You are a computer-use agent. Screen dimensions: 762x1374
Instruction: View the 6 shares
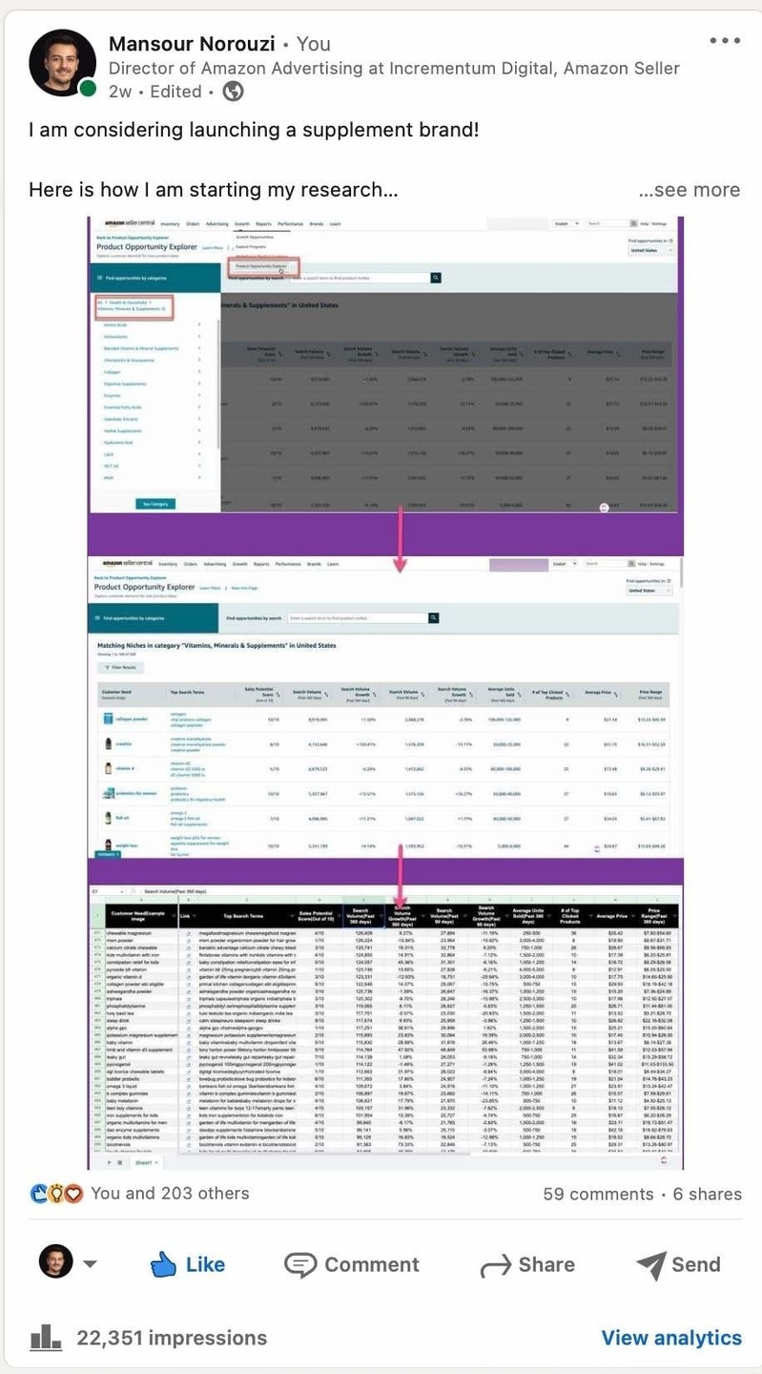707,1194
